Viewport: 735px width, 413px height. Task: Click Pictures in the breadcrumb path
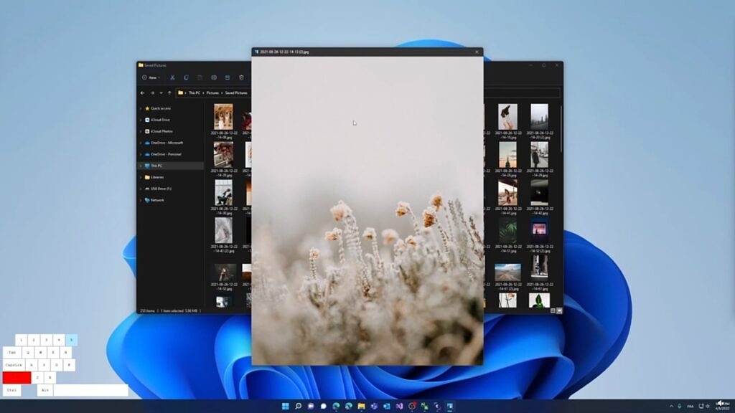213,92
